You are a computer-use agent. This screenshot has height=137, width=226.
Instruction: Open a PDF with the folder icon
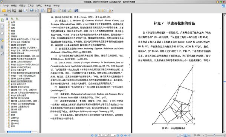(4, 10)
